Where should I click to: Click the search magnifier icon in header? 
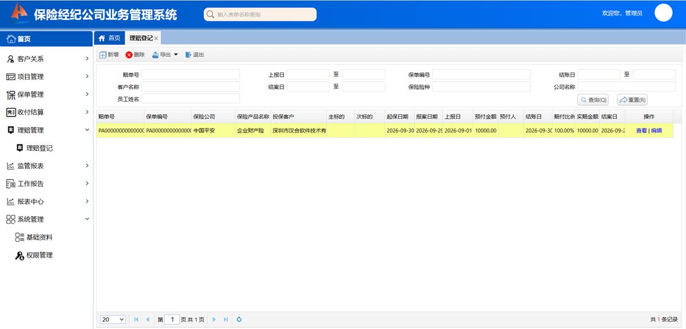point(210,14)
